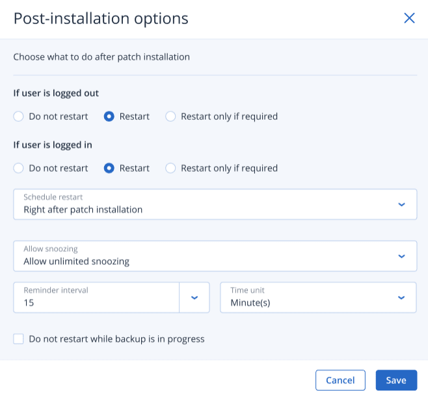Click the Cancel button
This screenshot has width=428, height=397.
click(x=340, y=380)
